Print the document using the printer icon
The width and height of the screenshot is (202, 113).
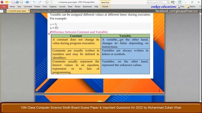[17, 2]
